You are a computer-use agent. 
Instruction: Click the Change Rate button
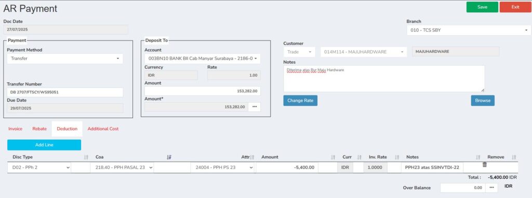pos(300,101)
